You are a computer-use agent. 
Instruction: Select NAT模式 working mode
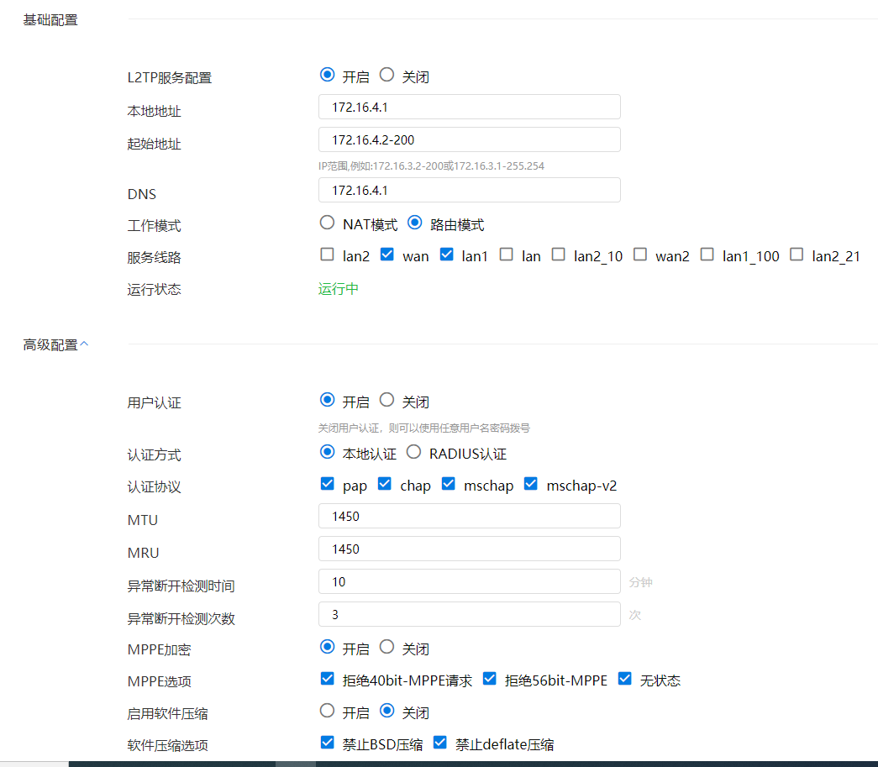click(328, 223)
